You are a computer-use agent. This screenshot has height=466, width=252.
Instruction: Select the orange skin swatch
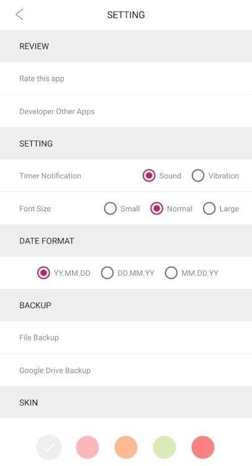coord(126,447)
